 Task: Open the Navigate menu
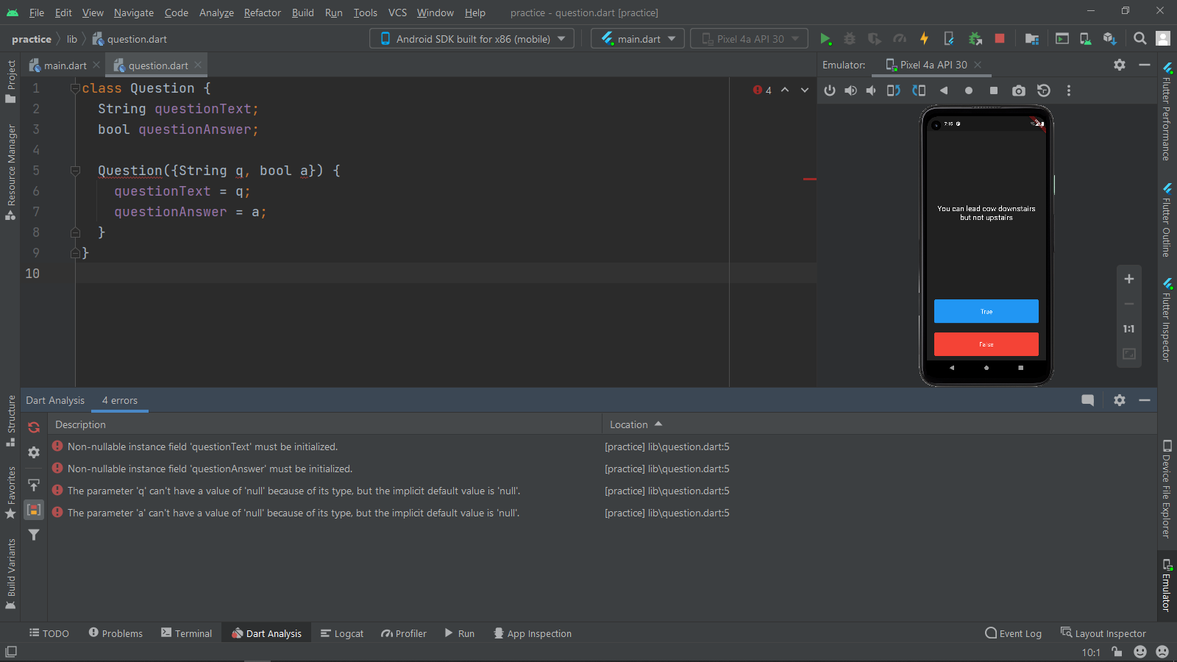(x=134, y=13)
